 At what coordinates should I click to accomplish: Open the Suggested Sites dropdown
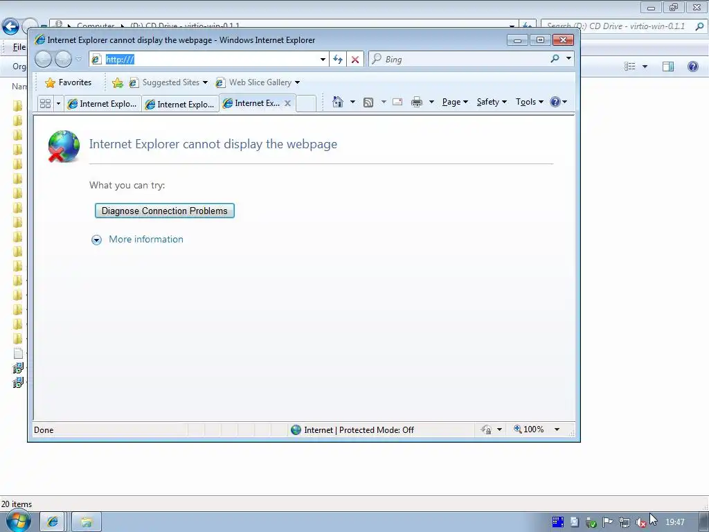205,82
